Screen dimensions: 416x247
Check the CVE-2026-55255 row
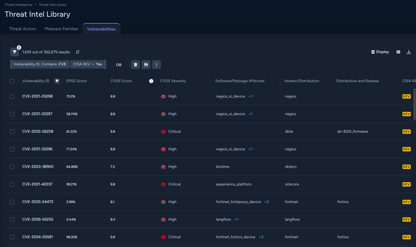(x=12, y=220)
